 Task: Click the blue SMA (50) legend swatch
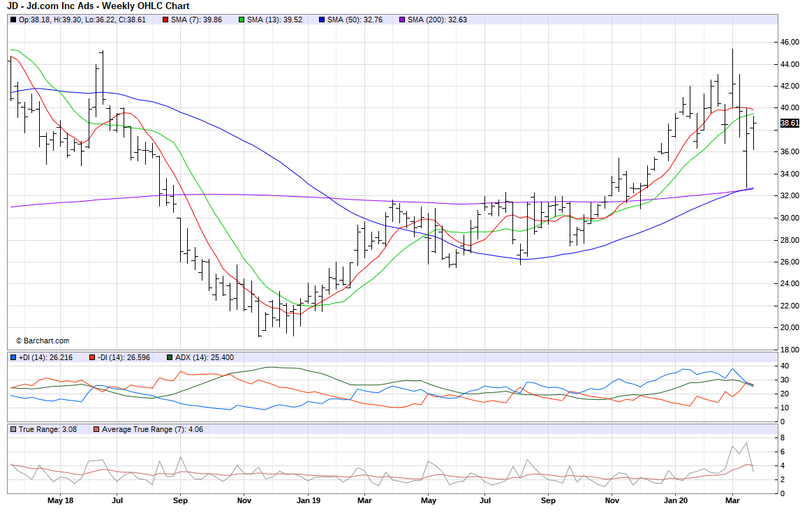(322, 20)
